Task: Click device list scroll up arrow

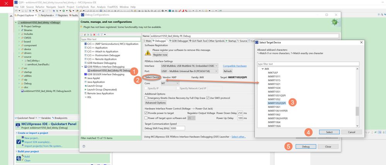Action: 357,69
